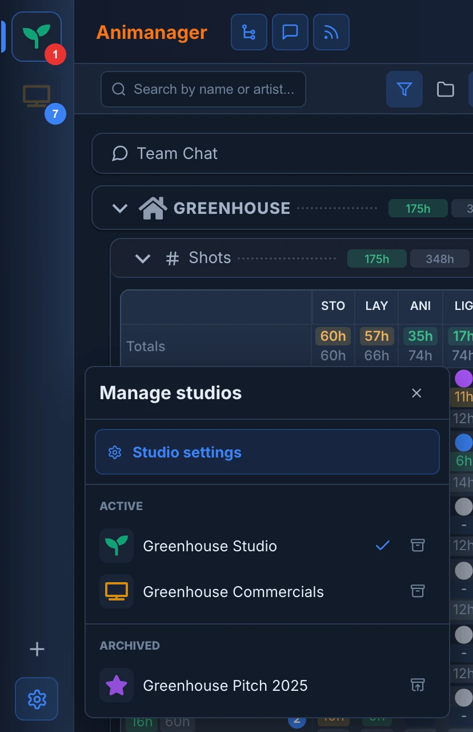Click the 57h LAY totals value
This screenshot has height=732, width=473.
376,336
